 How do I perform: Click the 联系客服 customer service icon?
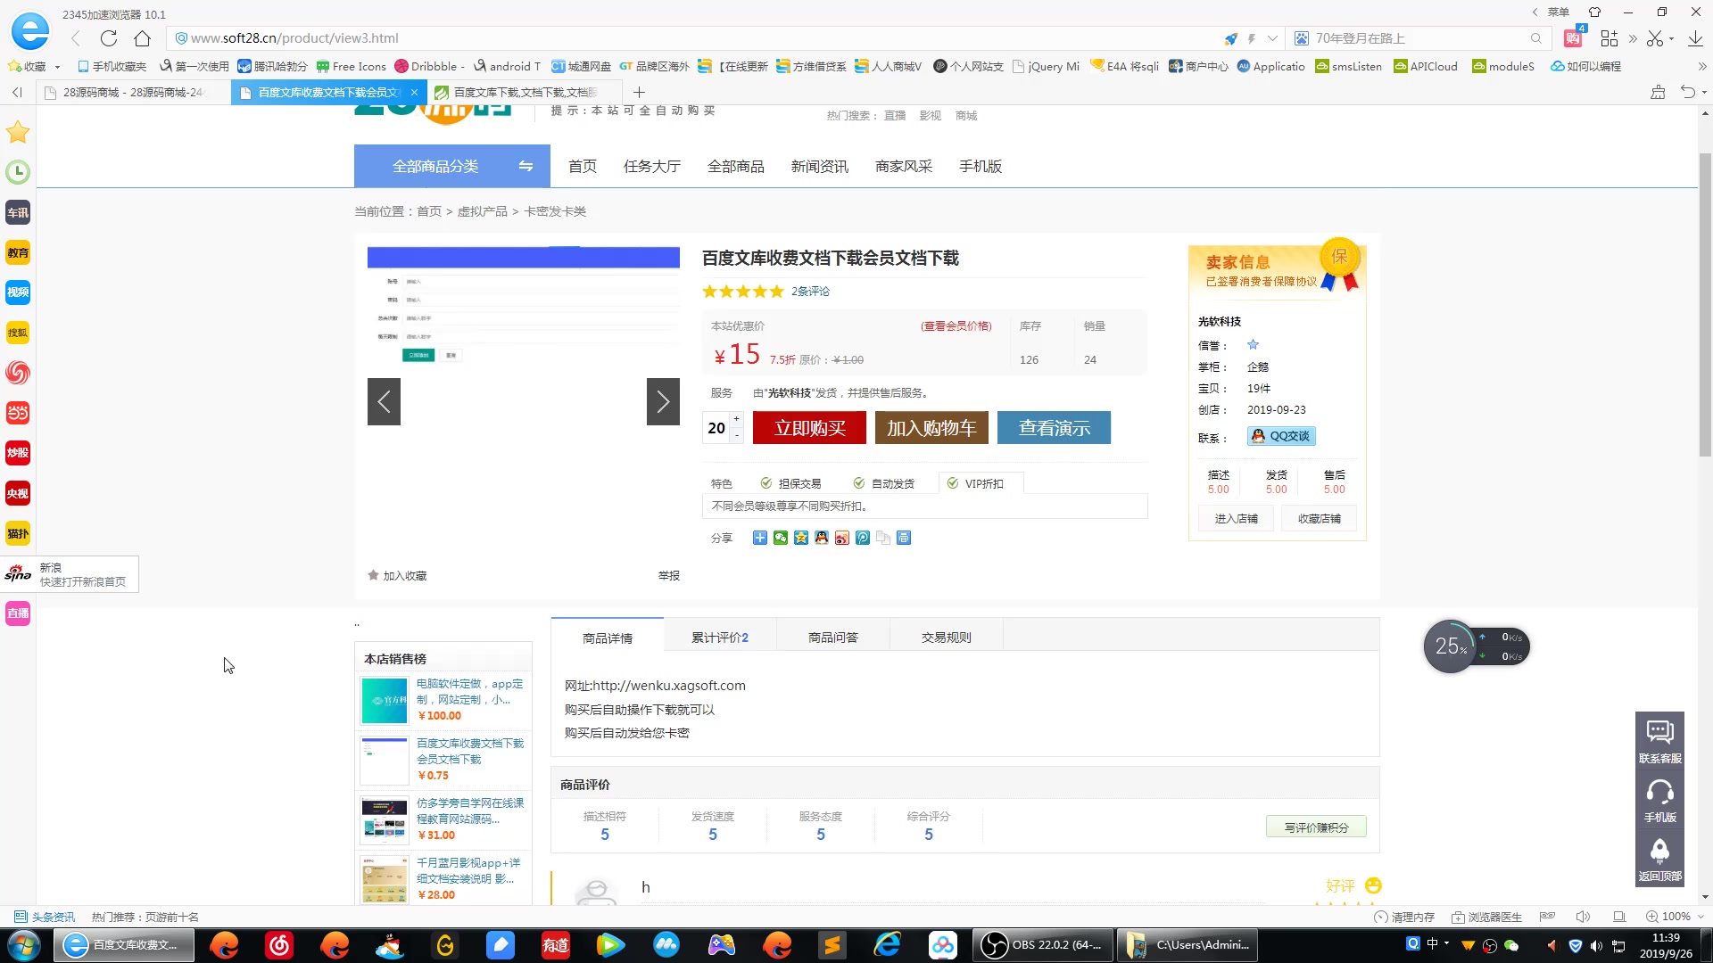(x=1659, y=740)
